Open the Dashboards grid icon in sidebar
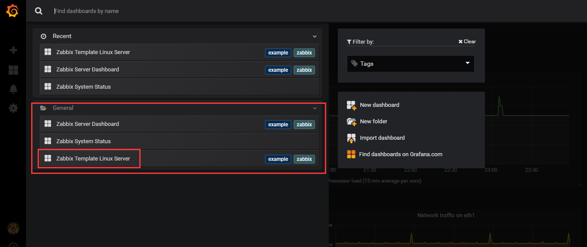587x247 pixels. point(13,70)
